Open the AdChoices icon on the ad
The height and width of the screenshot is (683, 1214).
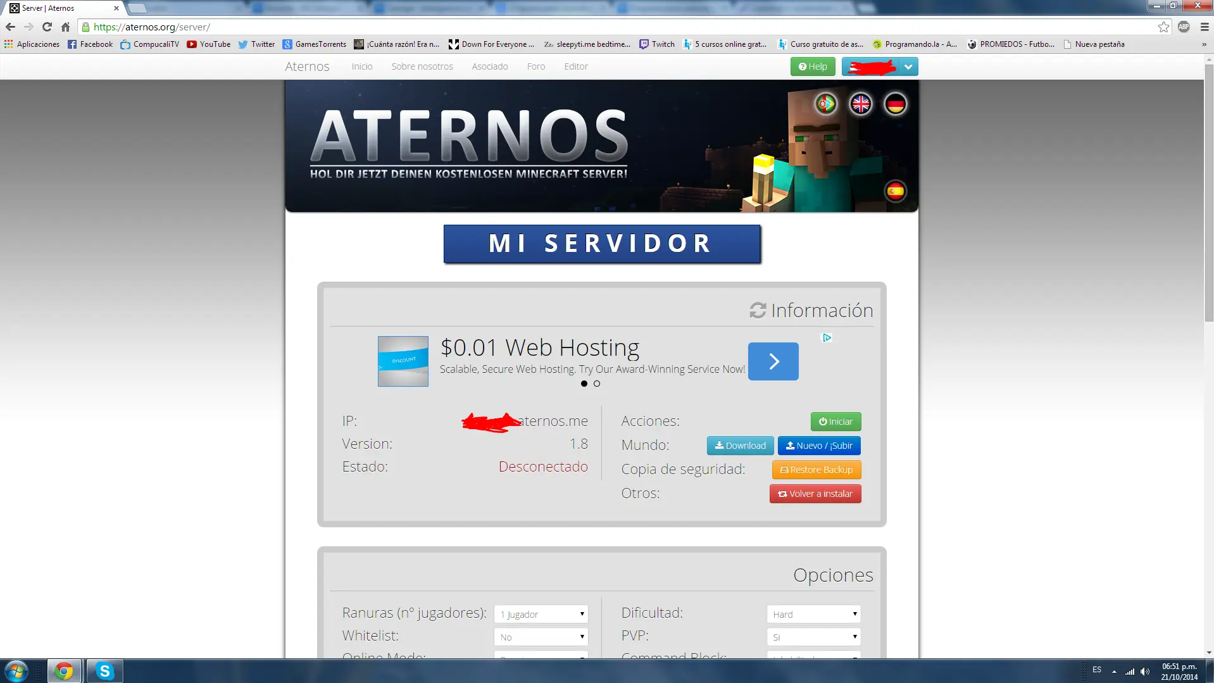pos(827,338)
